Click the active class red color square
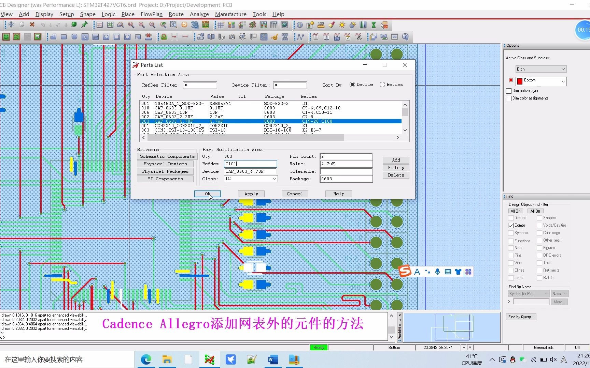This screenshot has width=590, height=368. pos(511,80)
